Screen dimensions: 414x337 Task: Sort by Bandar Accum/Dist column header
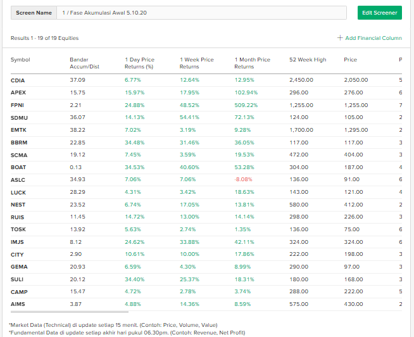coord(84,63)
